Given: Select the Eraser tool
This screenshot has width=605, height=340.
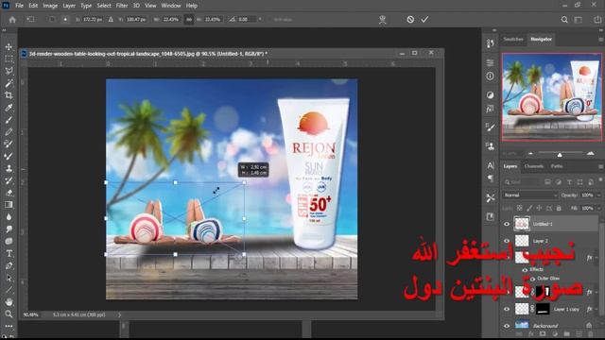Looking at the screenshot, I should click(x=9, y=193).
